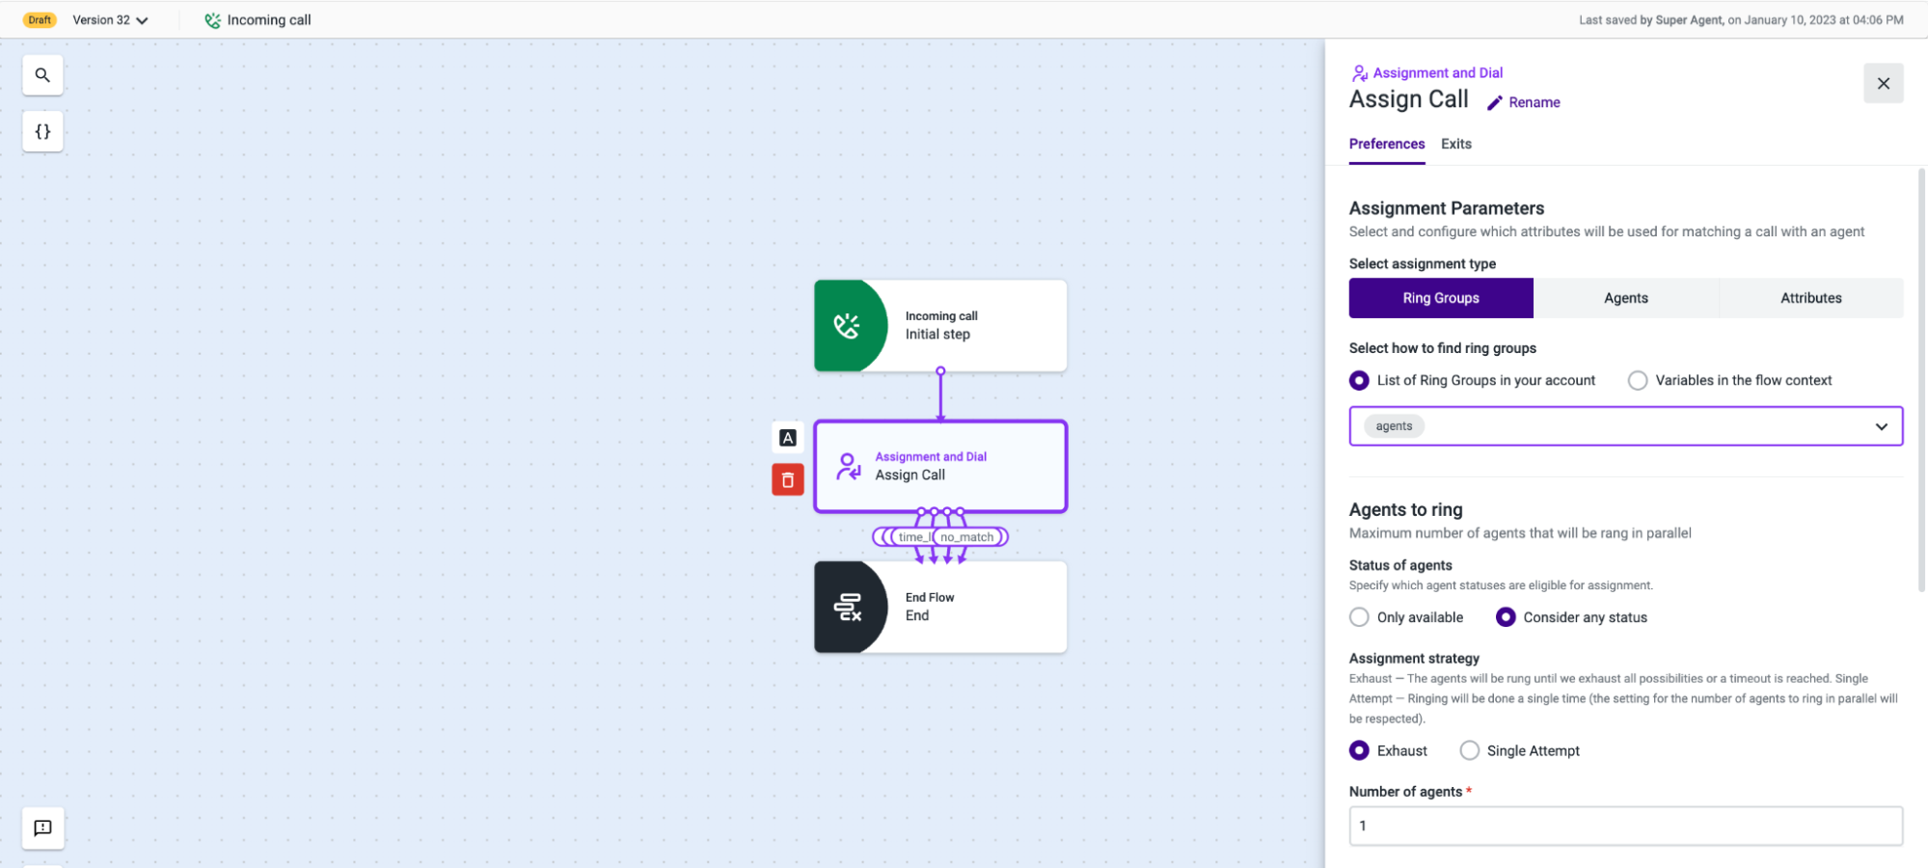Viewport: 1928px width, 868px height.
Task: Delete the Assign Call step
Action: (x=787, y=479)
